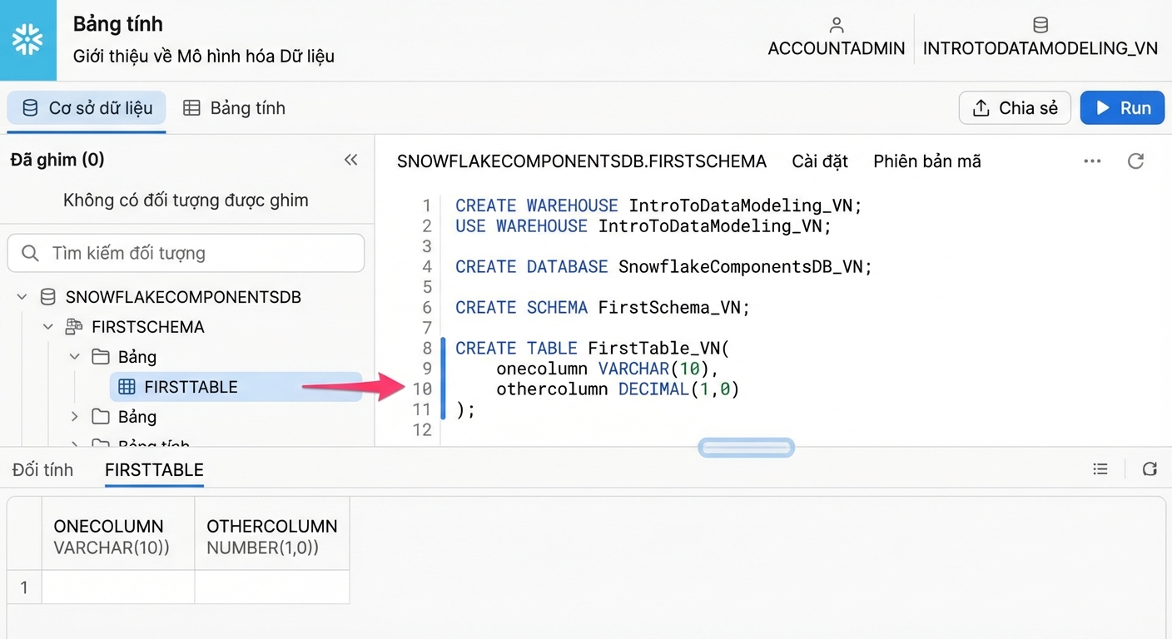Click the schema icon beside FIRSTSCHEMA

coord(74,327)
